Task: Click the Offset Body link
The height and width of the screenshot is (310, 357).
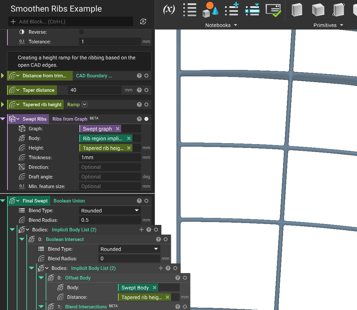Action: (78, 278)
